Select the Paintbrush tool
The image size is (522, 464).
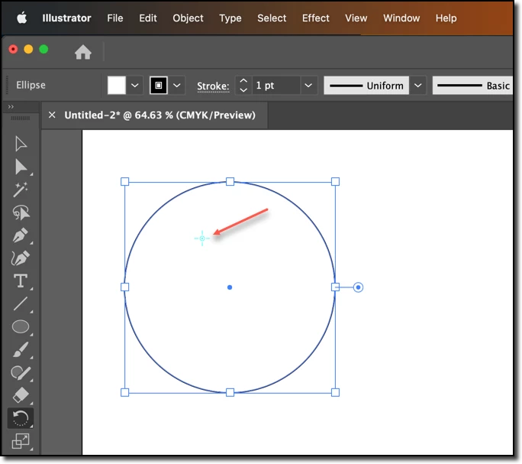(x=21, y=349)
